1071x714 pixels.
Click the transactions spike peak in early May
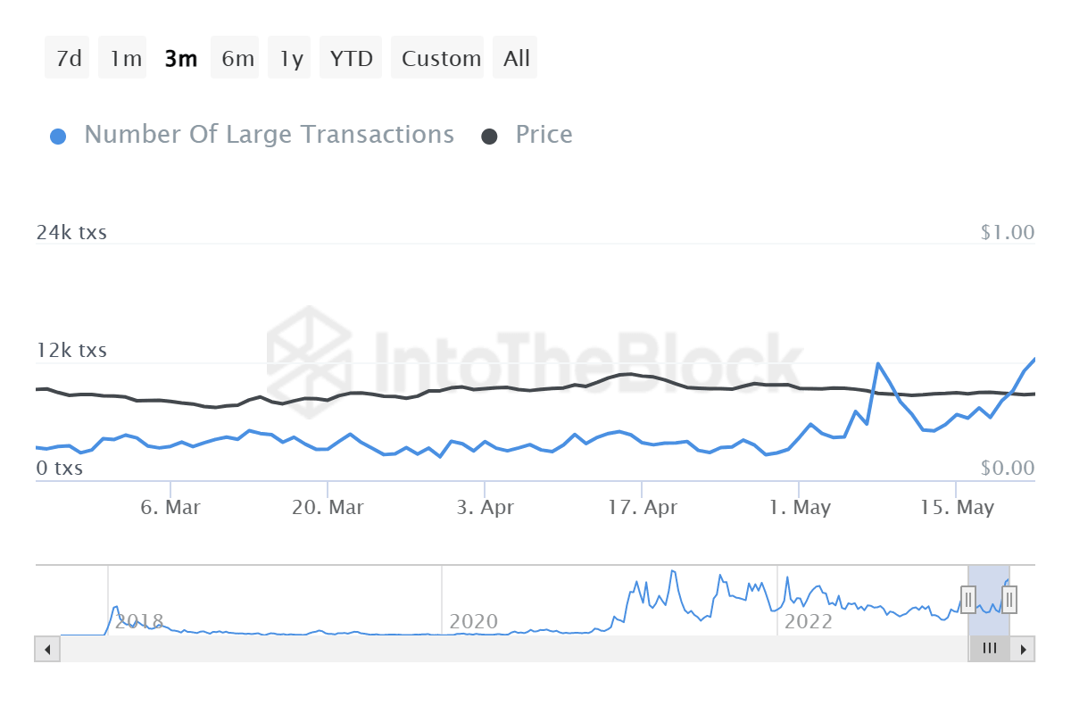878,364
